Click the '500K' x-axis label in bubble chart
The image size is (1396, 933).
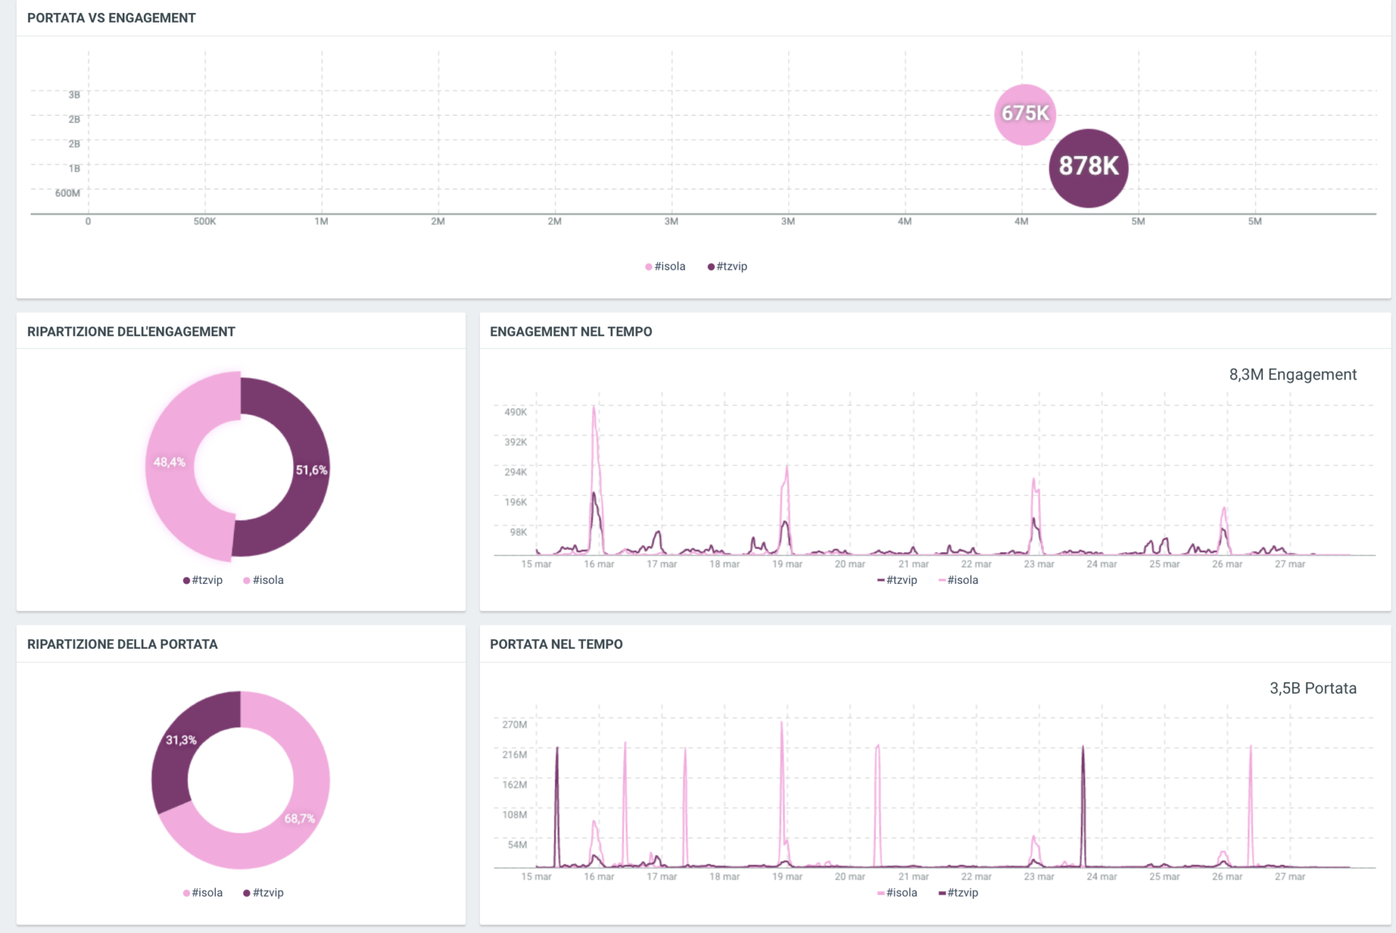(x=205, y=221)
